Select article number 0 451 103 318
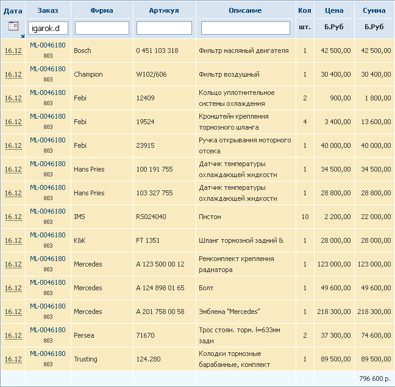The width and height of the screenshot is (395, 387). [x=157, y=51]
